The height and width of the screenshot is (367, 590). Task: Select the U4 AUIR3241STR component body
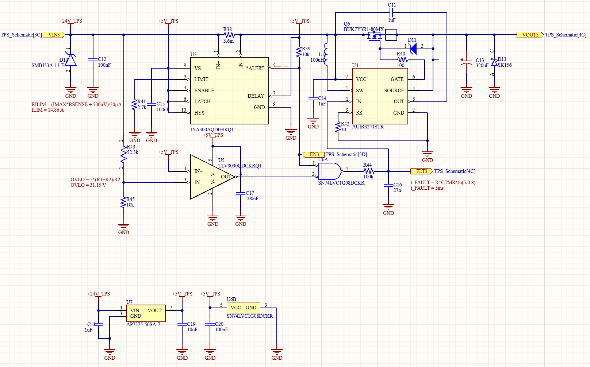(380, 96)
